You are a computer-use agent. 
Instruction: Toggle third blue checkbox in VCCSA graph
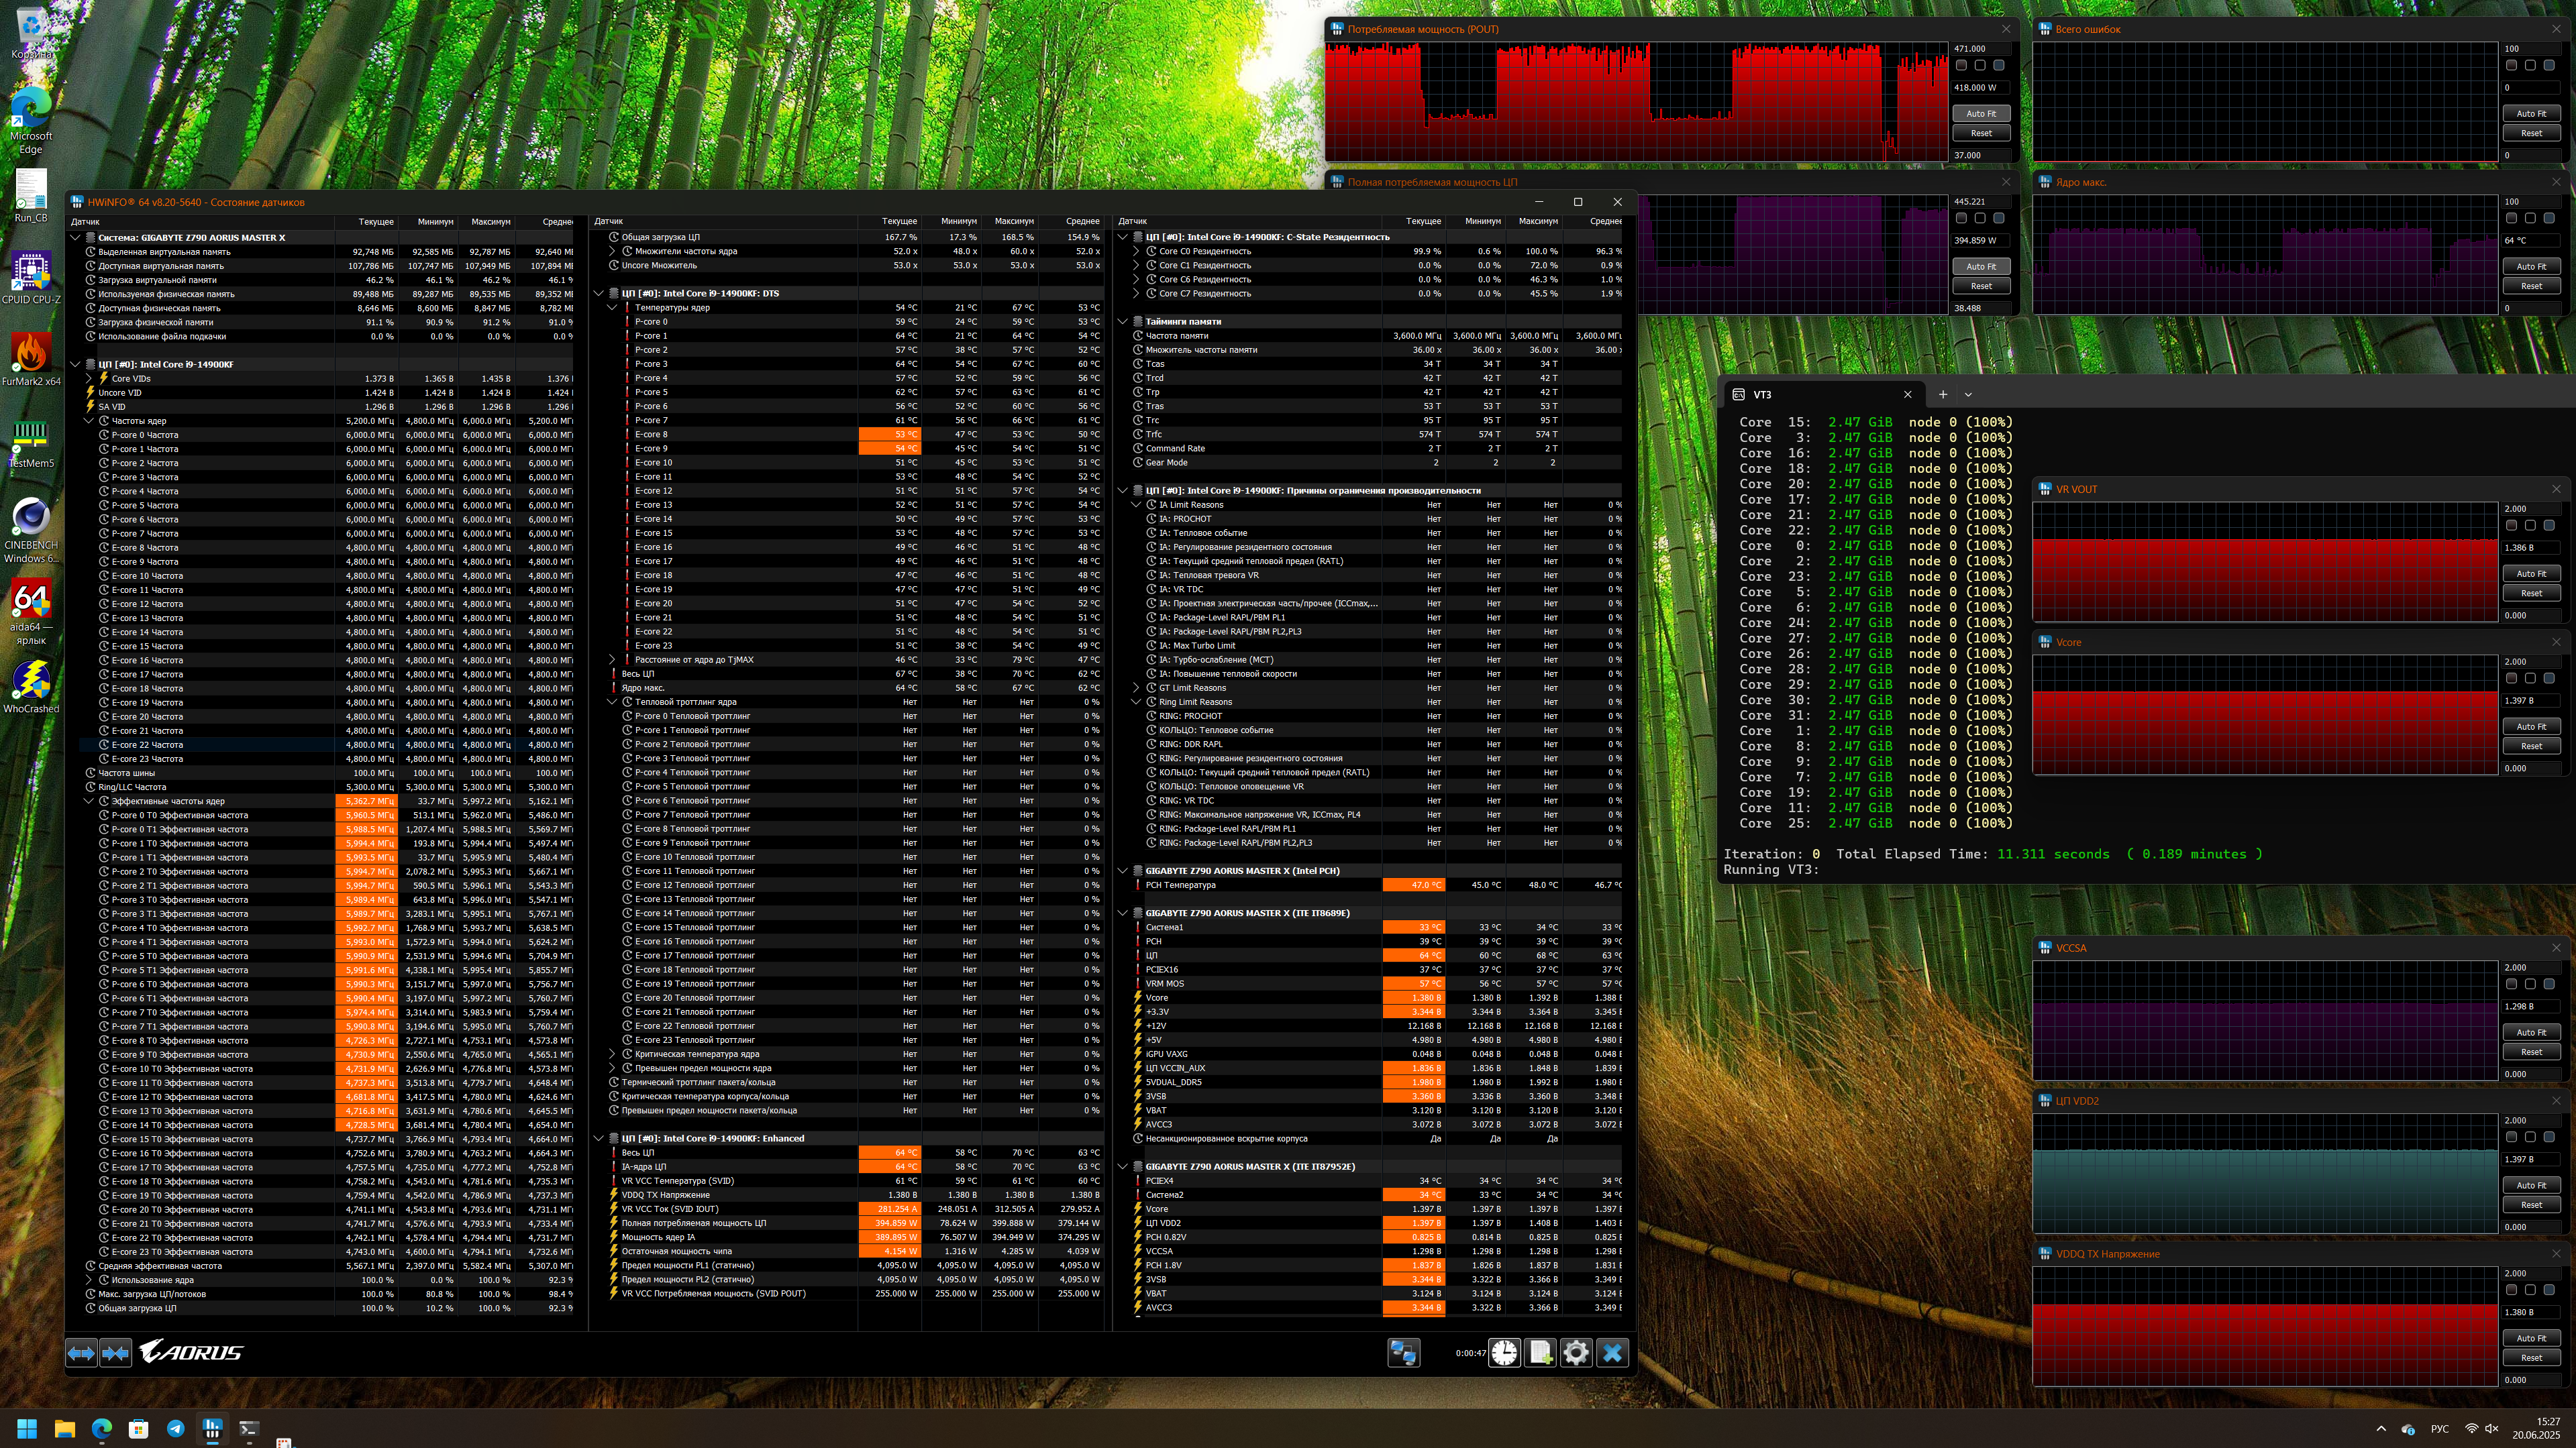coord(2549,985)
